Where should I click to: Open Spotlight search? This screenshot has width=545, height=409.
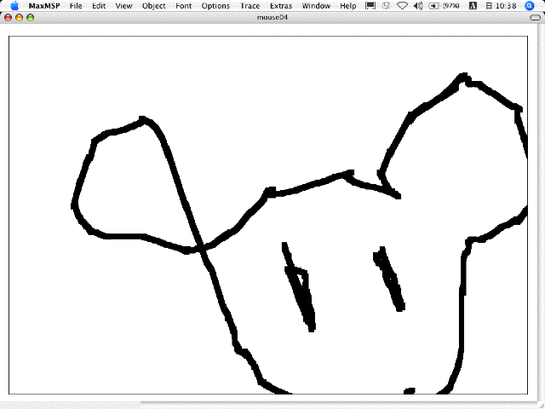click(529, 6)
